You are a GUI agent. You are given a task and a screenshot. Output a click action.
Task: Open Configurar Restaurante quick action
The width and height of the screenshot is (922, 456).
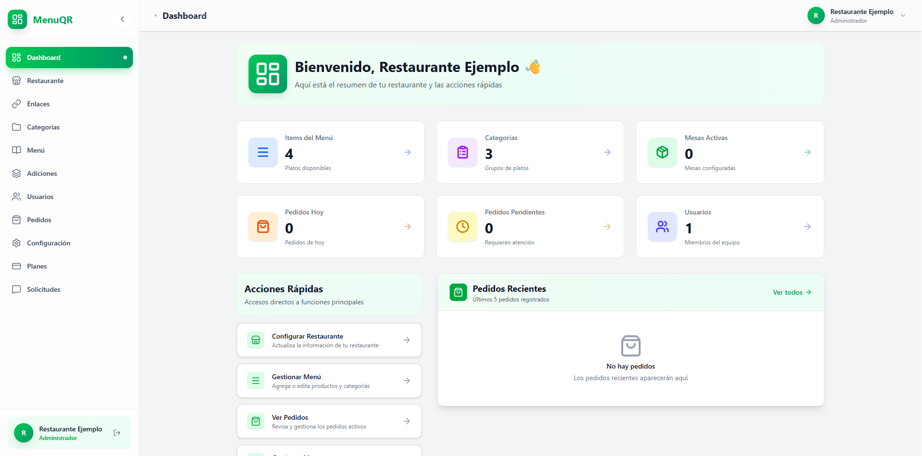pyautogui.click(x=329, y=340)
